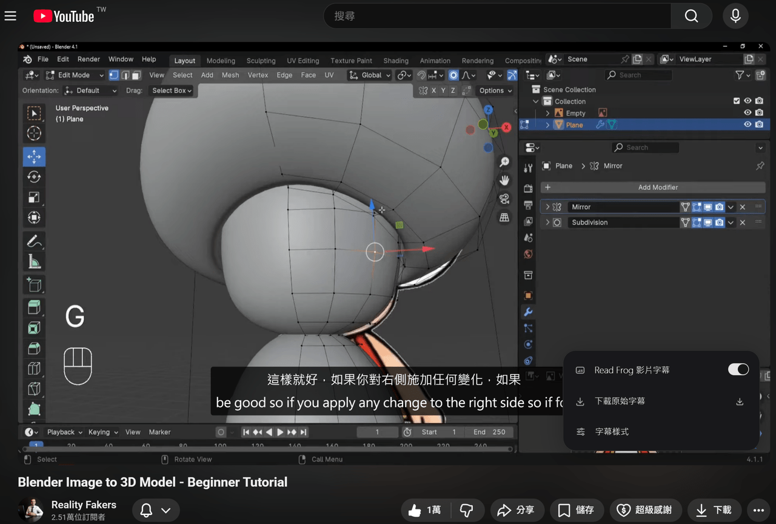Click the YouTube voice search microphone

(x=735, y=16)
